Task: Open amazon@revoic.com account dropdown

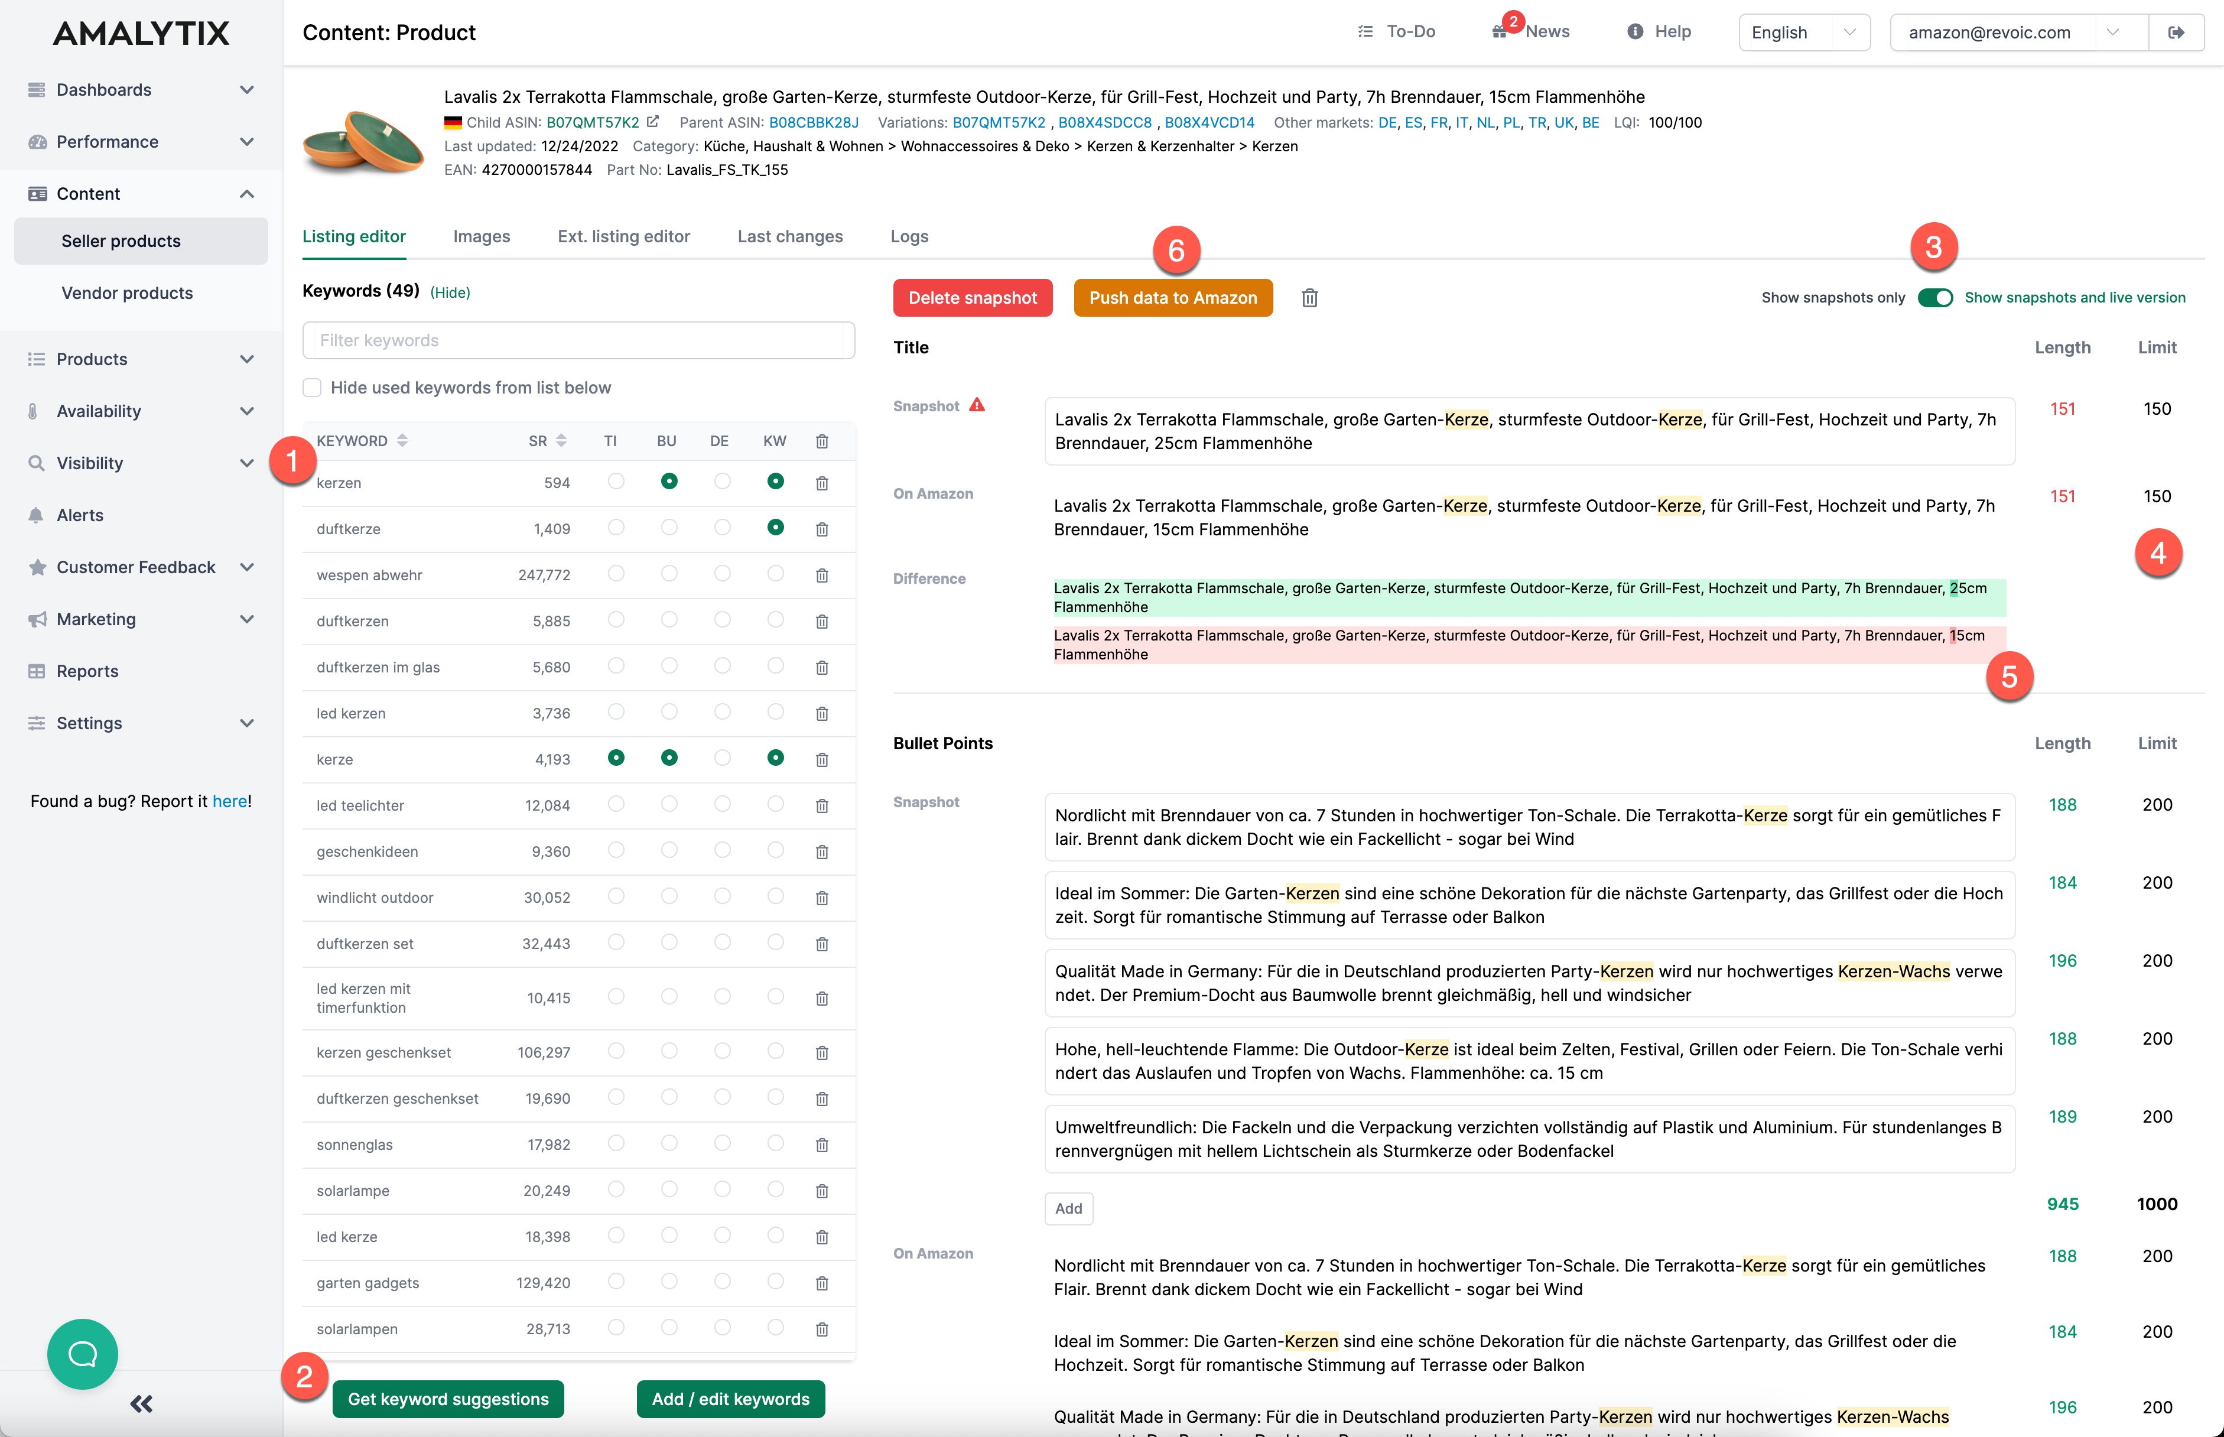Action: [2019, 32]
